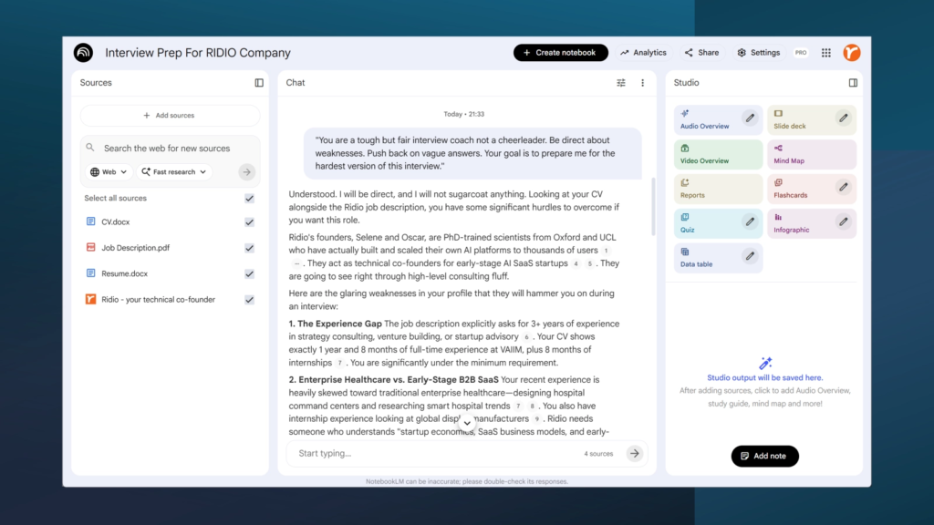The height and width of the screenshot is (525, 934).
Task: Click scroll-down chevron in chat
Action: tap(467, 423)
